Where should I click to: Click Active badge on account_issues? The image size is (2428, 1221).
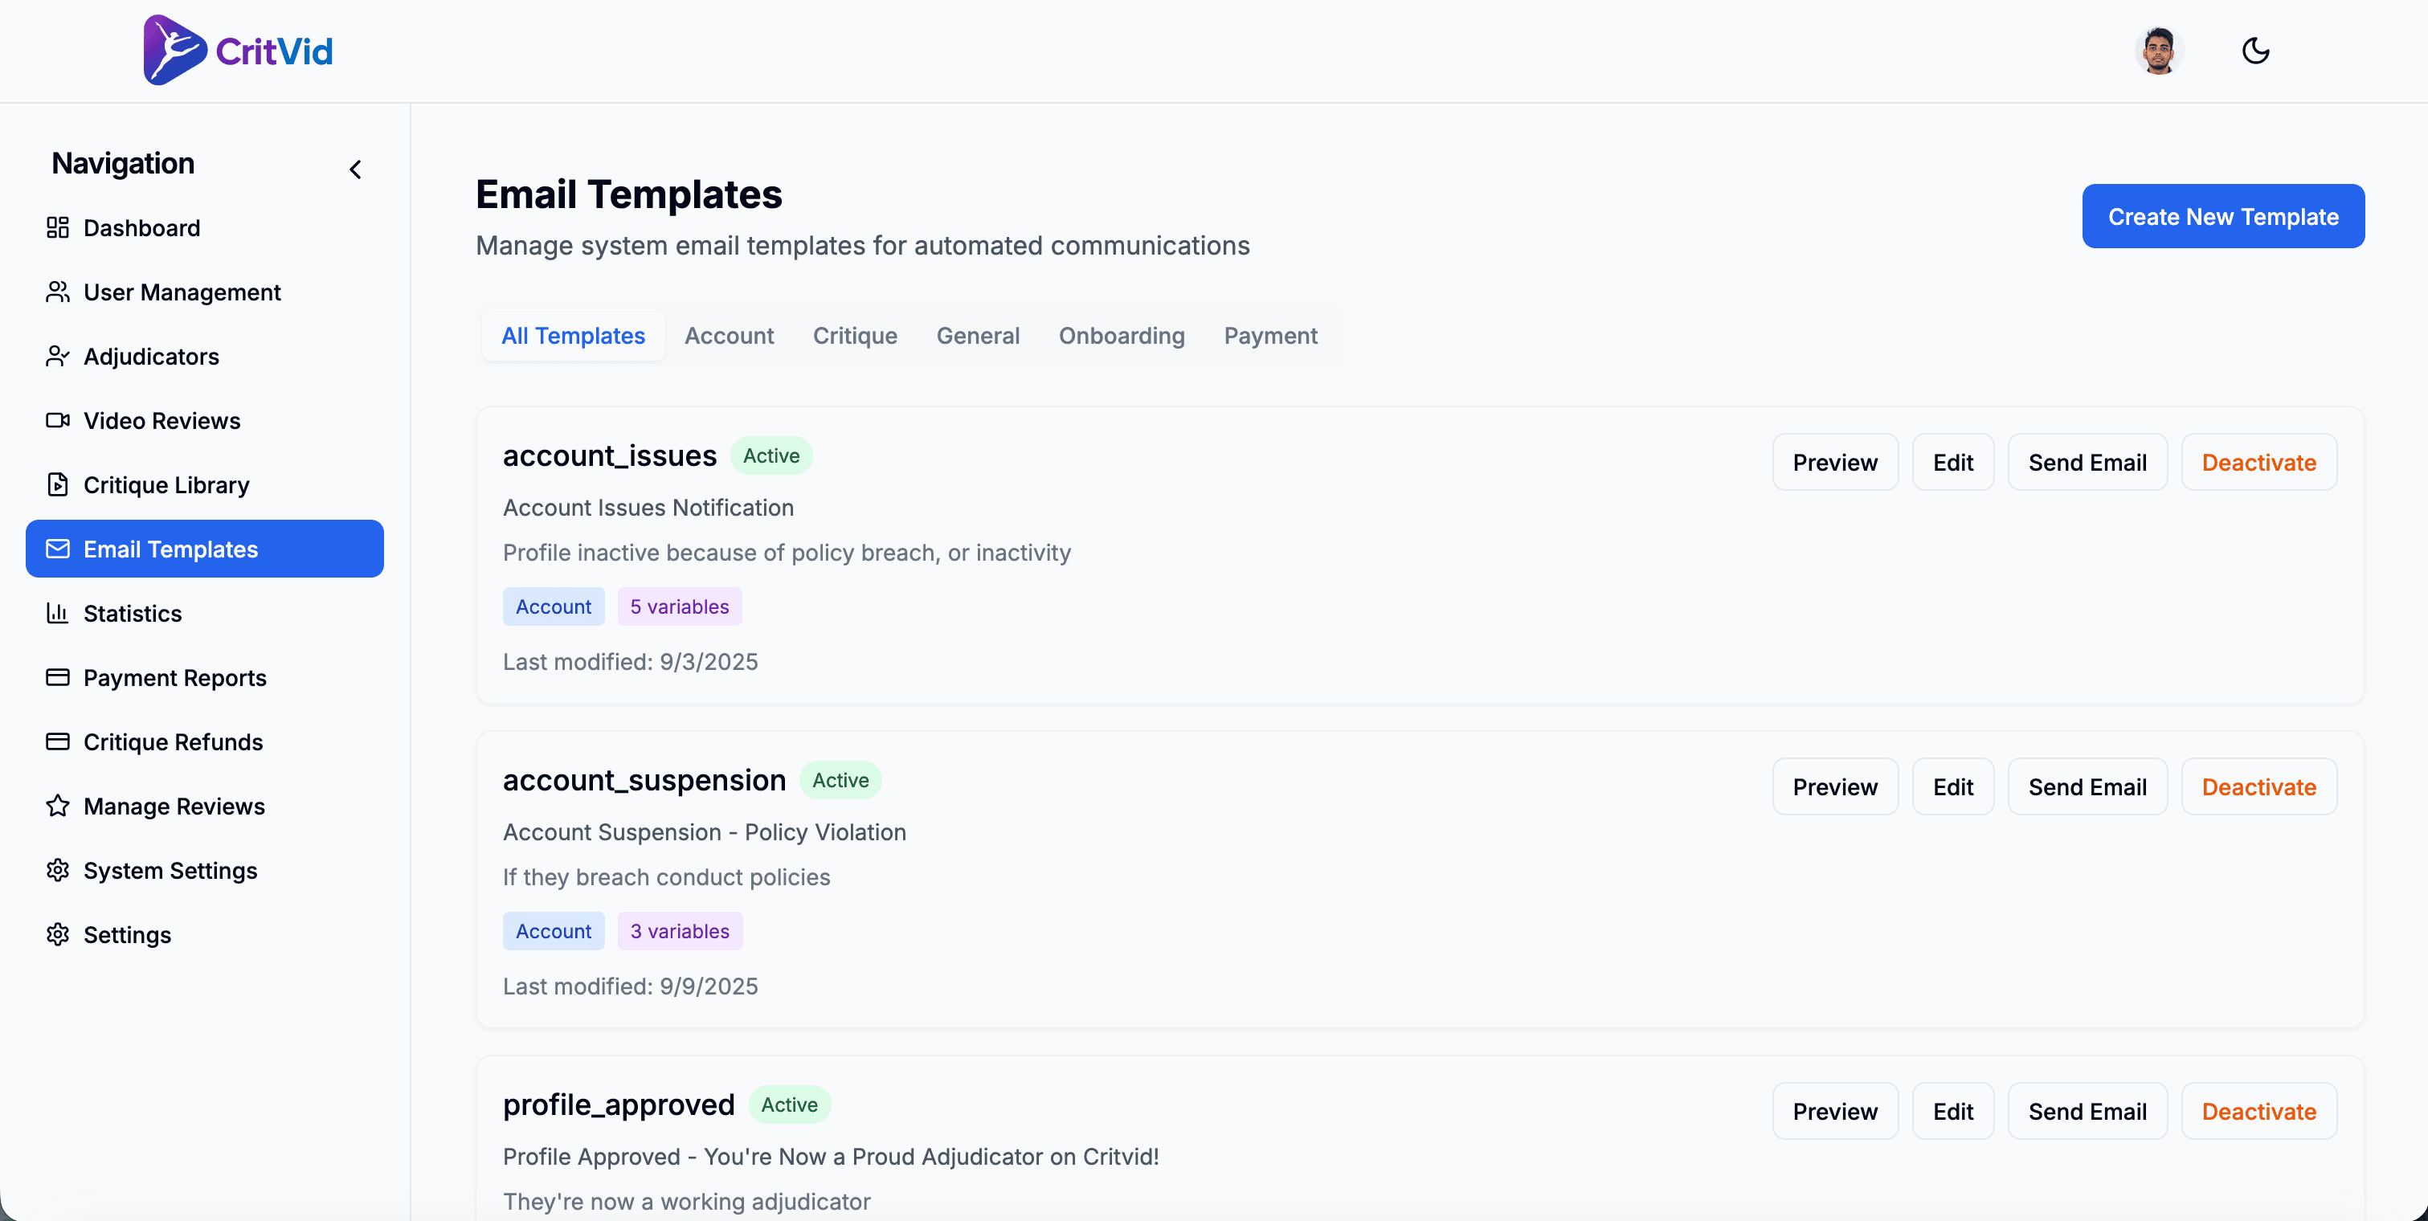click(x=771, y=455)
